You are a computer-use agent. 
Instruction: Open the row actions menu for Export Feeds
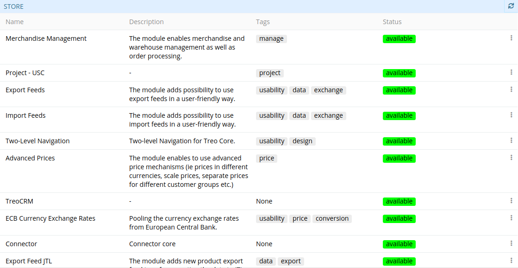tap(511, 89)
